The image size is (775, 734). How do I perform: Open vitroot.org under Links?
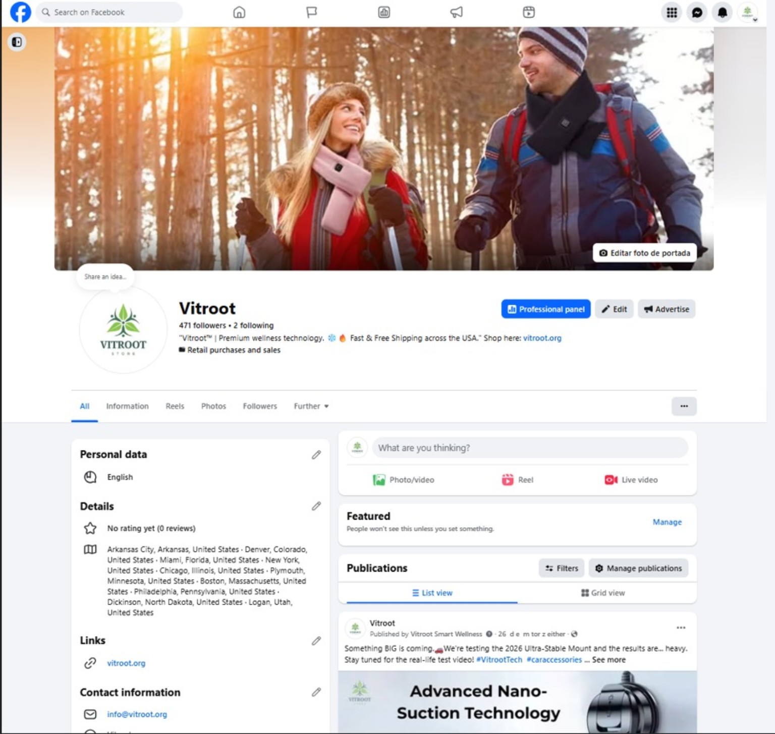pyautogui.click(x=126, y=663)
